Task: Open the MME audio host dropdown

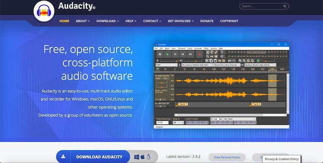Action: pos(166,65)
